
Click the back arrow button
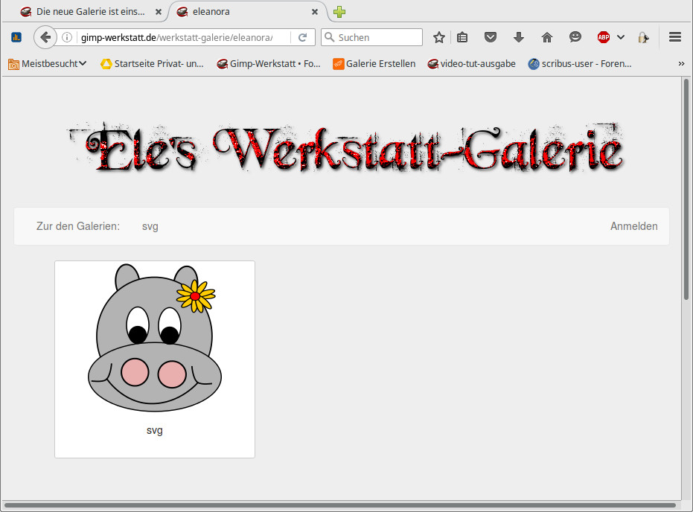(45, 37)
